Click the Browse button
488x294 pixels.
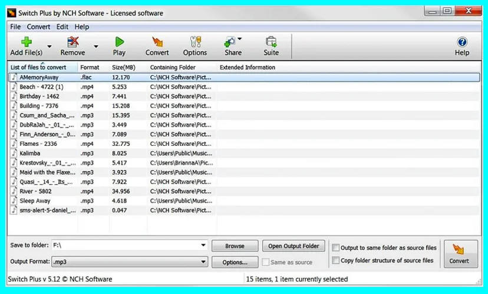pos(235,246)
